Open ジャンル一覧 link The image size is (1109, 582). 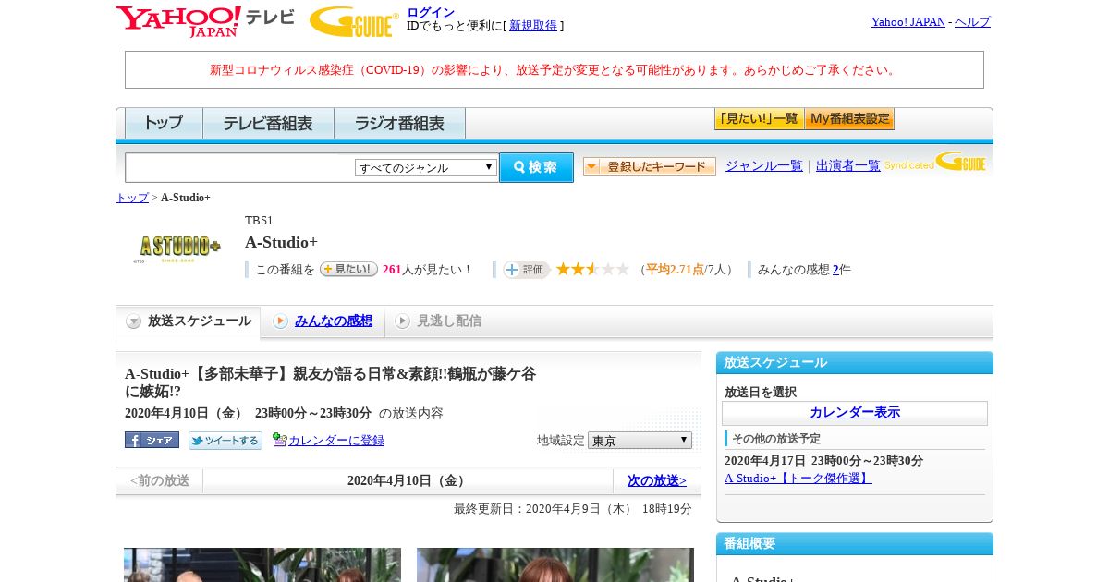pyautogui.click(x=764, y=166)
